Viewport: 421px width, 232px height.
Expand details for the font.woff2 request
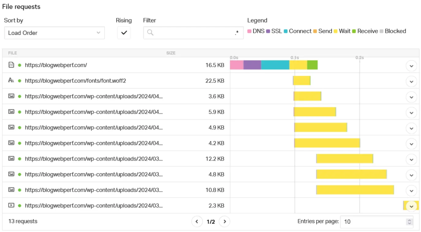(x=411, y=81)
